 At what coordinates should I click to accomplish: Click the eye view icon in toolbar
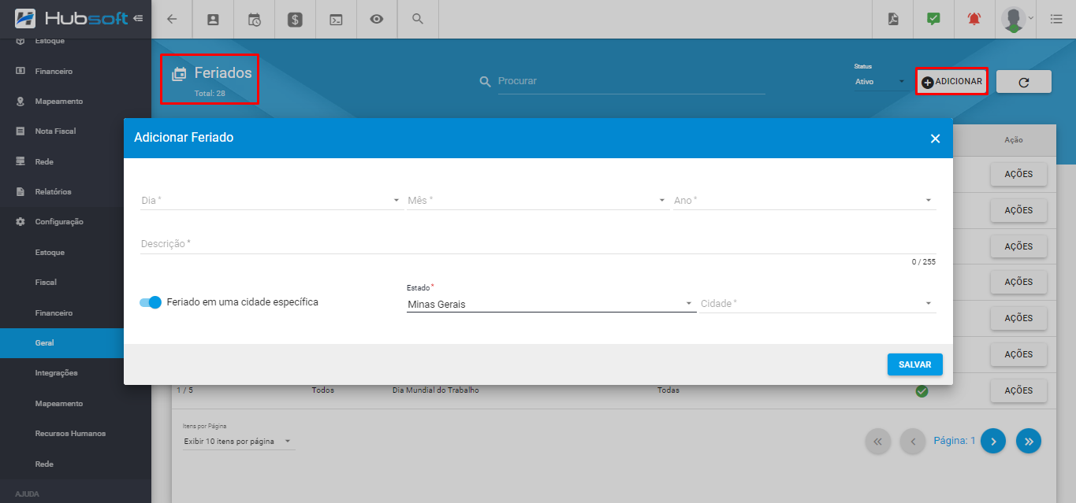pos(377,20)
